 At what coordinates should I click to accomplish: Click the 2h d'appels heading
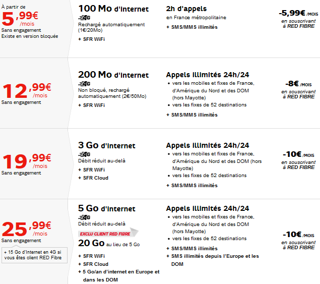coord(186,9)
